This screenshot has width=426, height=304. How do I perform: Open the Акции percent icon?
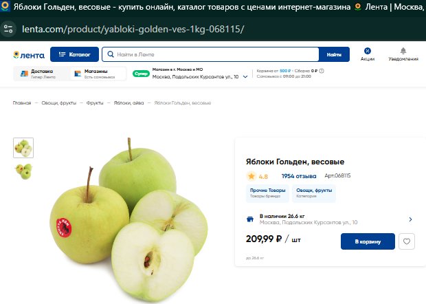368,51
